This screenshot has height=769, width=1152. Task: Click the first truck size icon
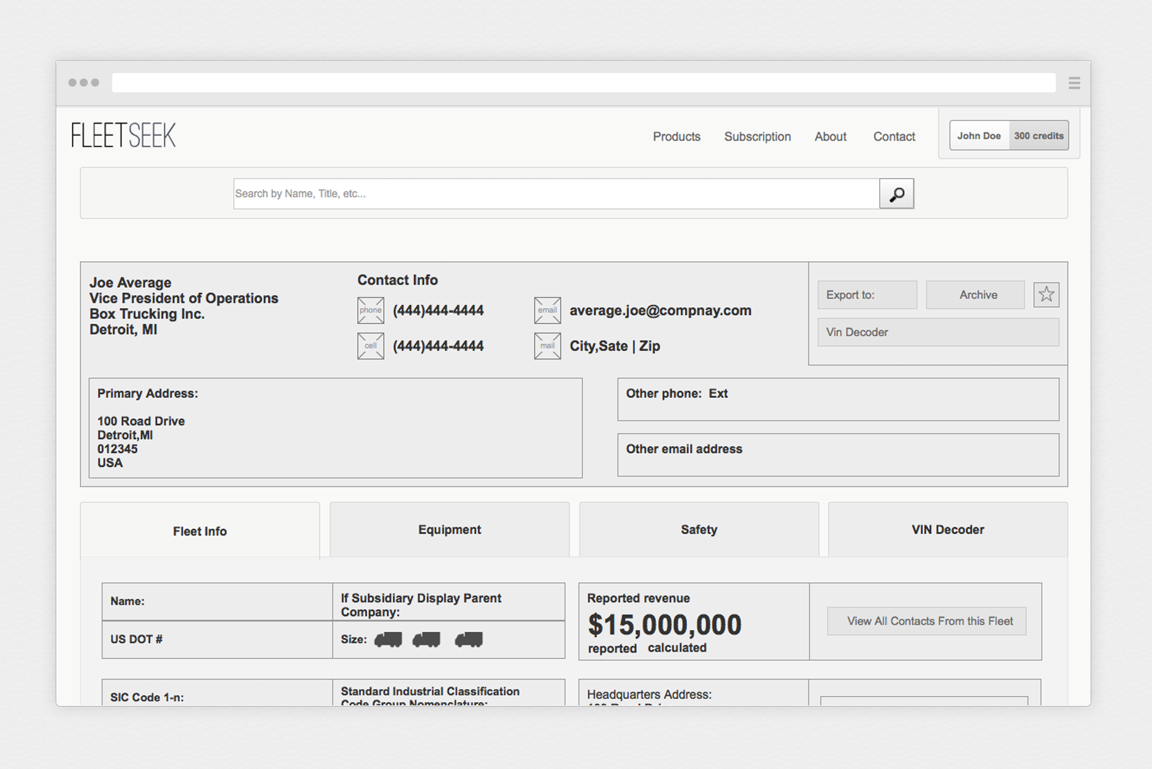point(388,640)
